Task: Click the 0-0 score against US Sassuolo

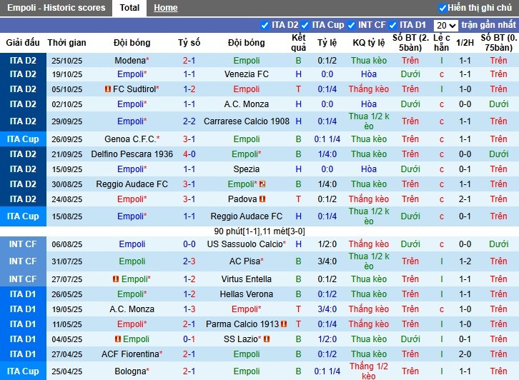Action: (189, 244)
